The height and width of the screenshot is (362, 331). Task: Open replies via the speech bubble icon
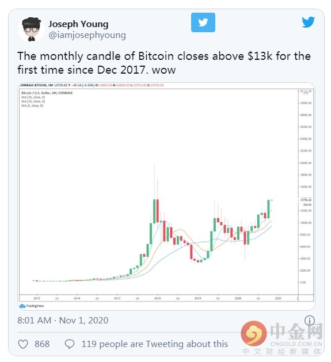click(x=70, y=344)
